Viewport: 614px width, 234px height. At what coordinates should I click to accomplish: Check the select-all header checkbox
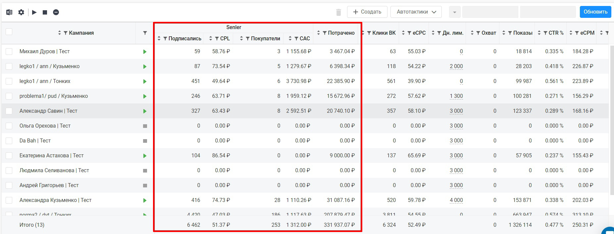[9, 32]
